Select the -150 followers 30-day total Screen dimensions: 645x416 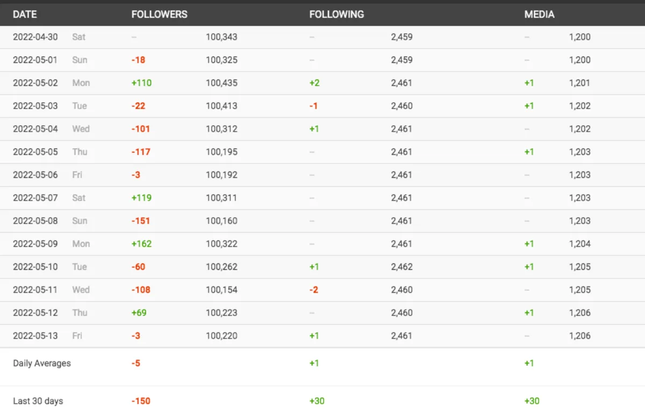141,401
